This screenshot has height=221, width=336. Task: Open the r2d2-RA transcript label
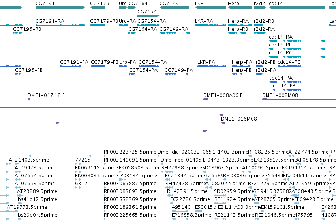(x=264, y=29)
